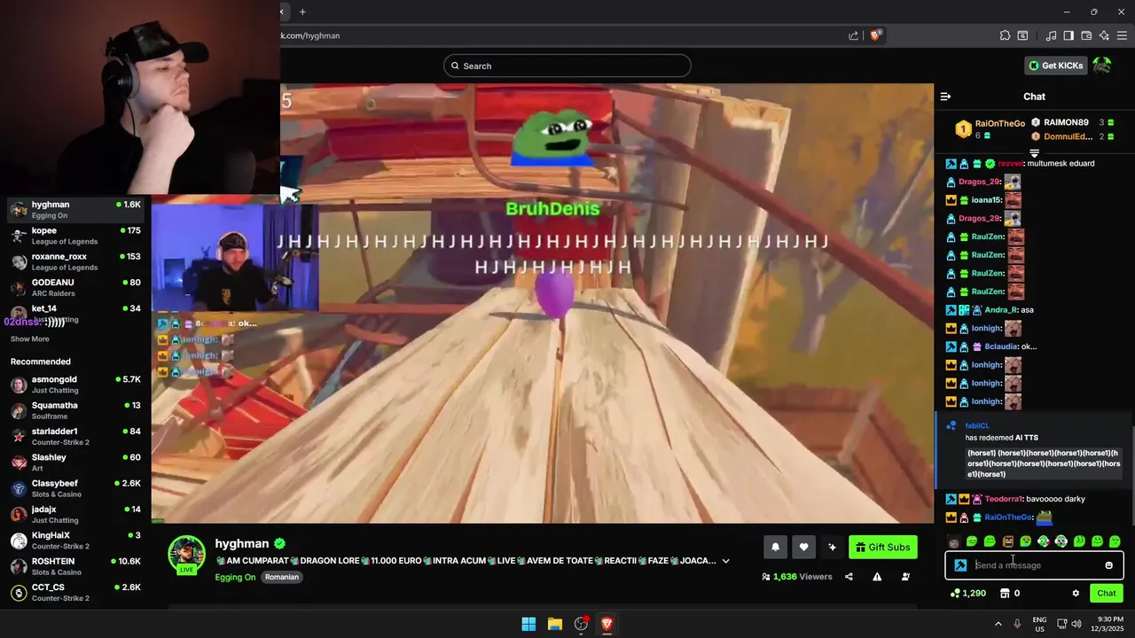Screen dimensions: 1135x638
Task: Open kopee channel in sidebar
Action: (x=75, y=236)
